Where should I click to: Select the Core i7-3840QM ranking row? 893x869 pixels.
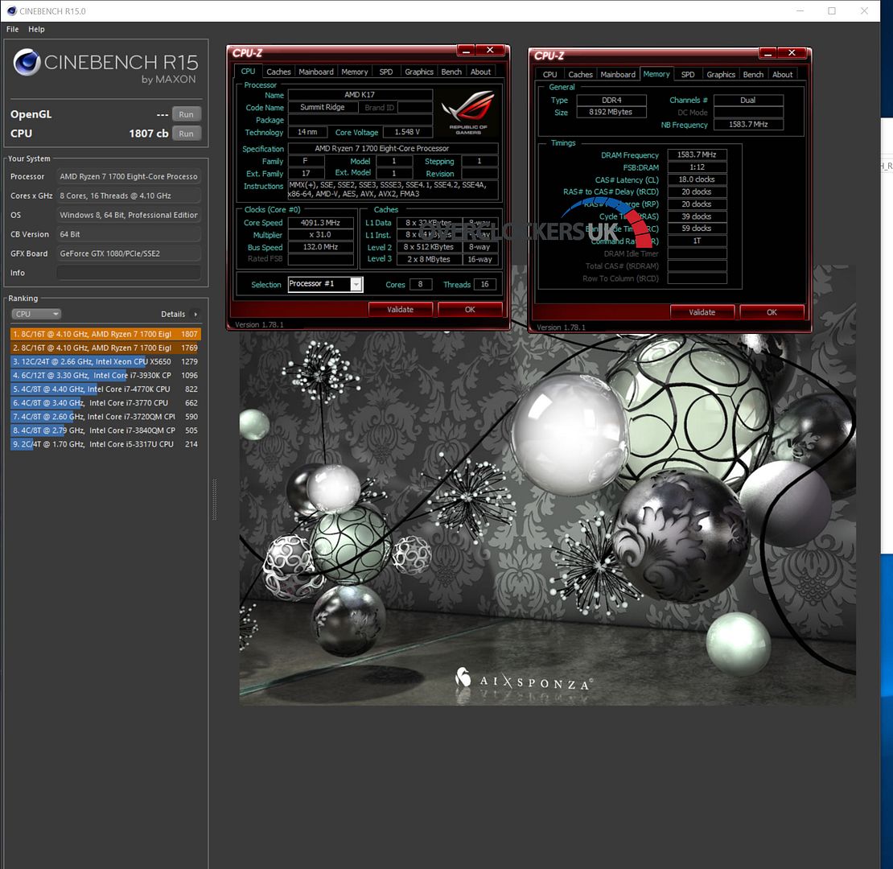[105, 430]
